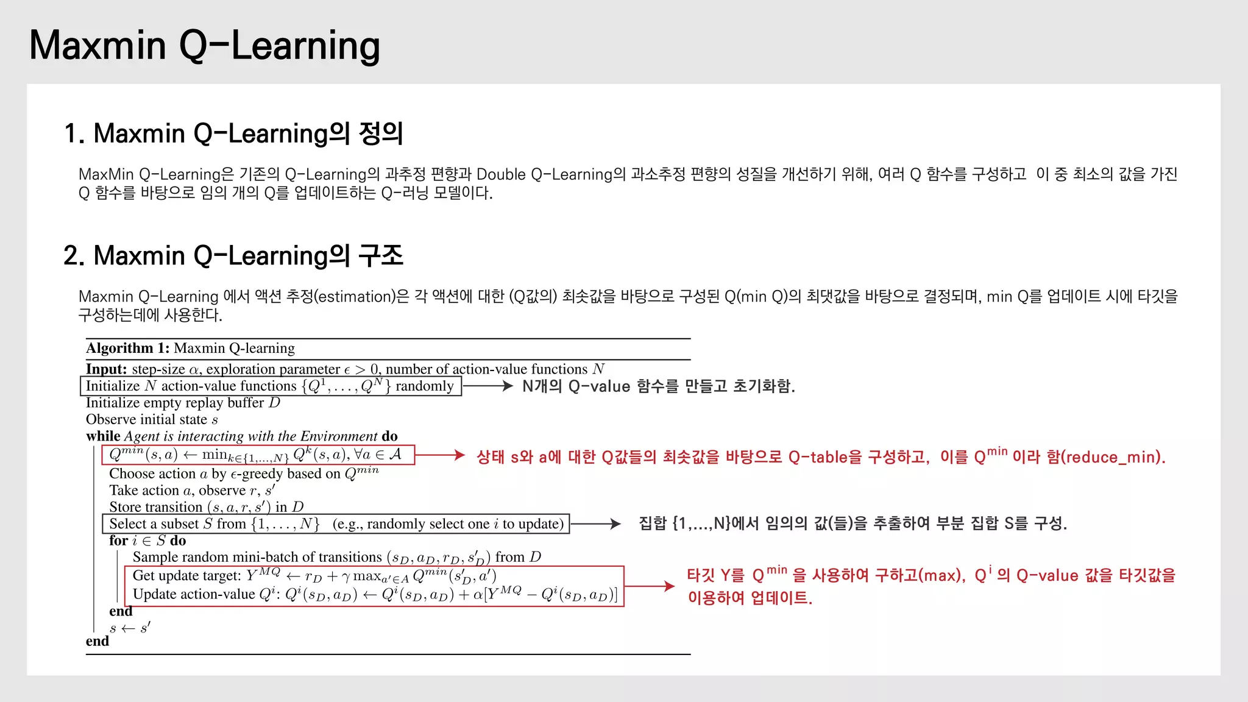This screenshot has height=702, width=1248.
Task: Click the Algorithm 1: Maxmin Q-learning caption
Action: tap(190, 349)
